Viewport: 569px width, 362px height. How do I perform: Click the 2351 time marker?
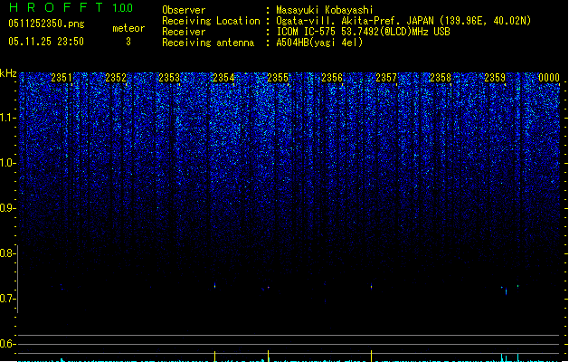(62, 78)
